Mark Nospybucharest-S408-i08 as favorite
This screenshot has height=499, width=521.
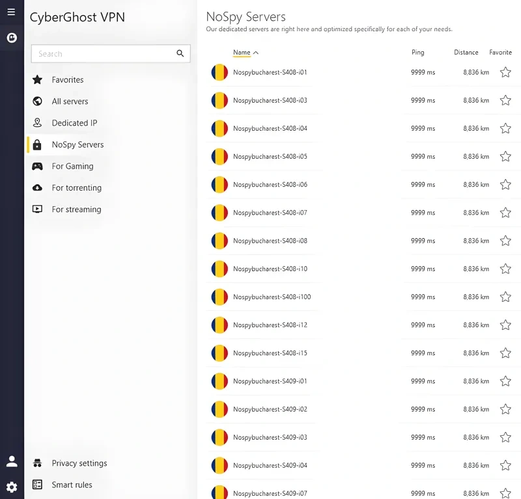(x=505, y=241)
